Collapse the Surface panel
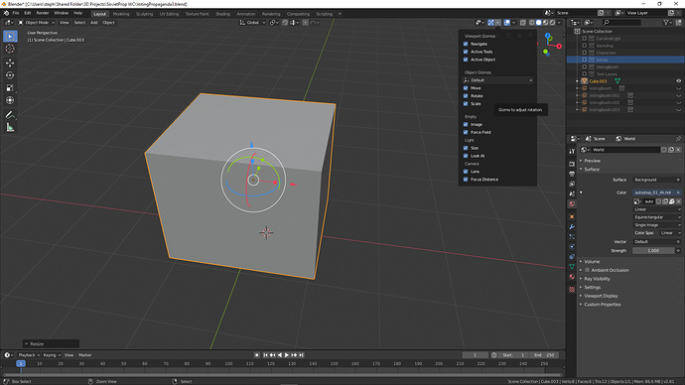The width and height of the screenshot is (685, 385). coord(592,170)
